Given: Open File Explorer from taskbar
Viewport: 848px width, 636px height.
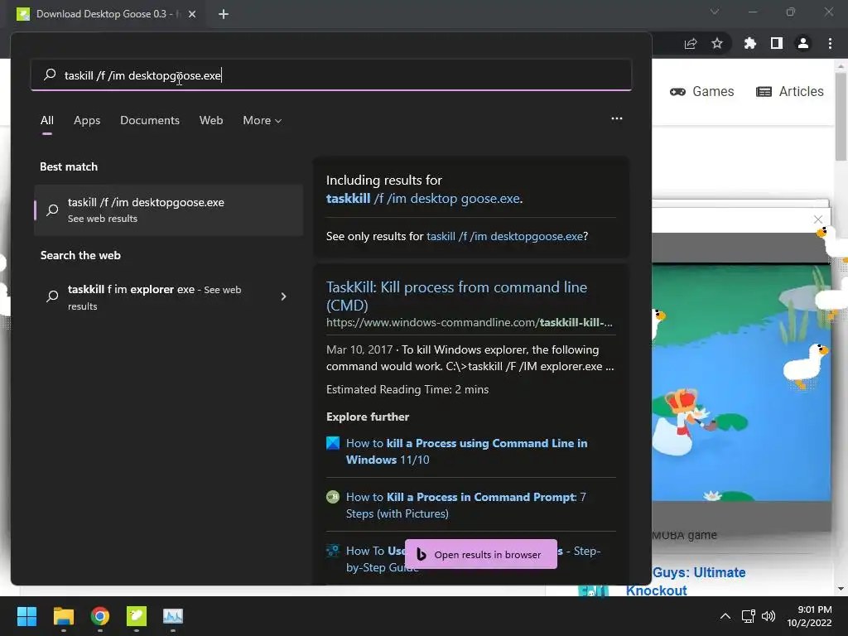Looking at the screenshot, I should [63, 616].
